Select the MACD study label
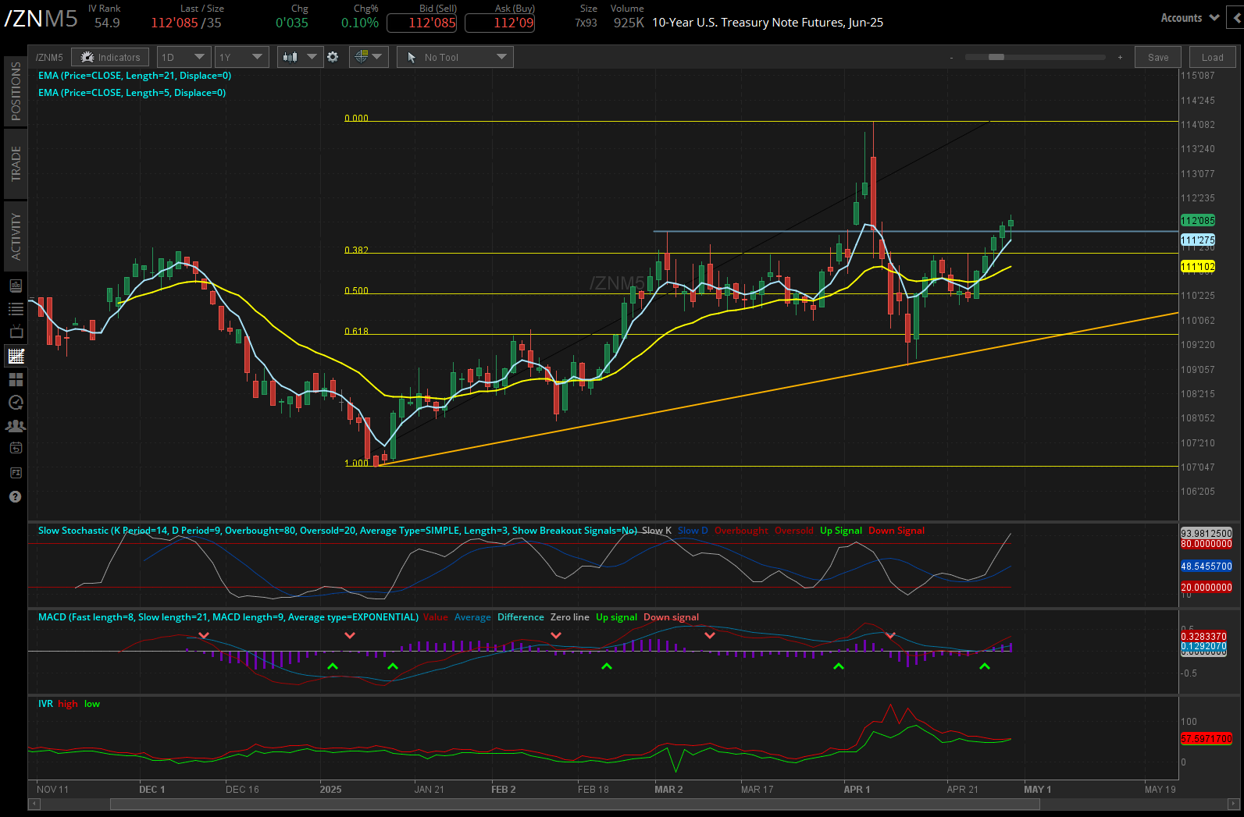 point(228,617)
